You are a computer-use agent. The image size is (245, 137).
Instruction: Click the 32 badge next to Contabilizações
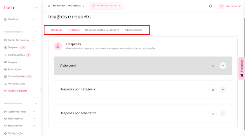(x=29, y=76)
